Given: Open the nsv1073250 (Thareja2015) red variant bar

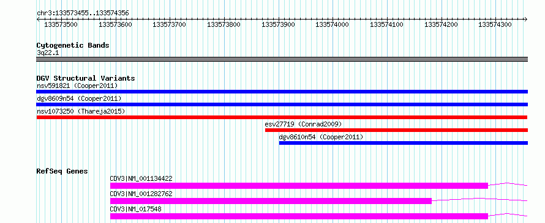Looking at the screenshot, I should 282,117.
